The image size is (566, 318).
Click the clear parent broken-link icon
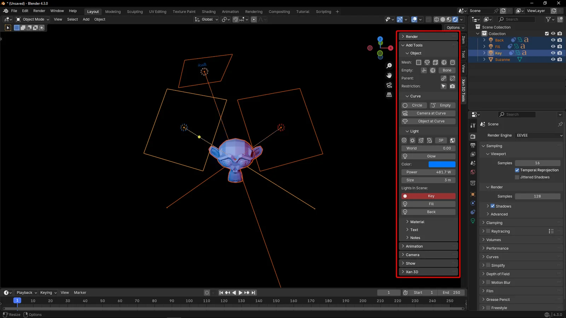452,78
